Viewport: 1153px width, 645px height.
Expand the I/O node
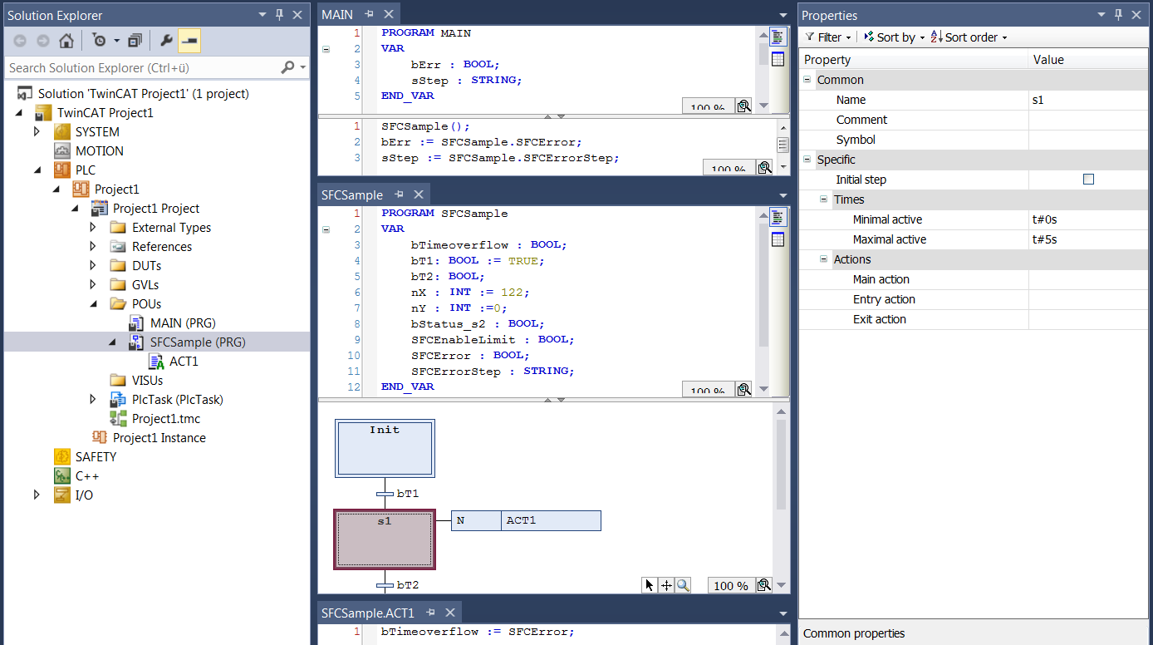tap(37, 495)
